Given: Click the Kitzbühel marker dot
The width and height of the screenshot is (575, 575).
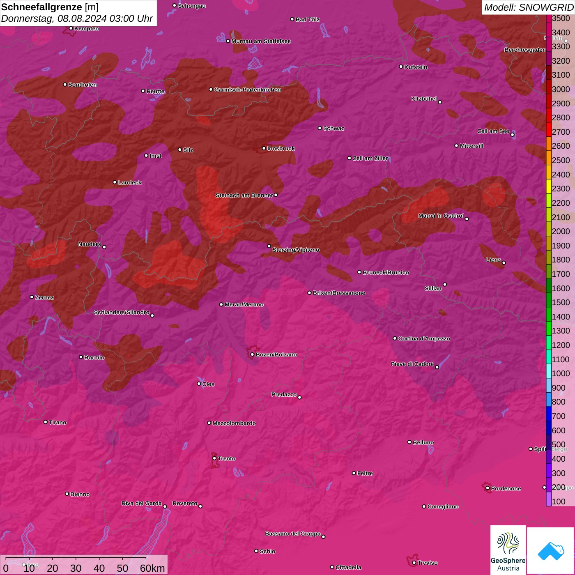Looking at the screenshot, I should [x=440, y=102].
